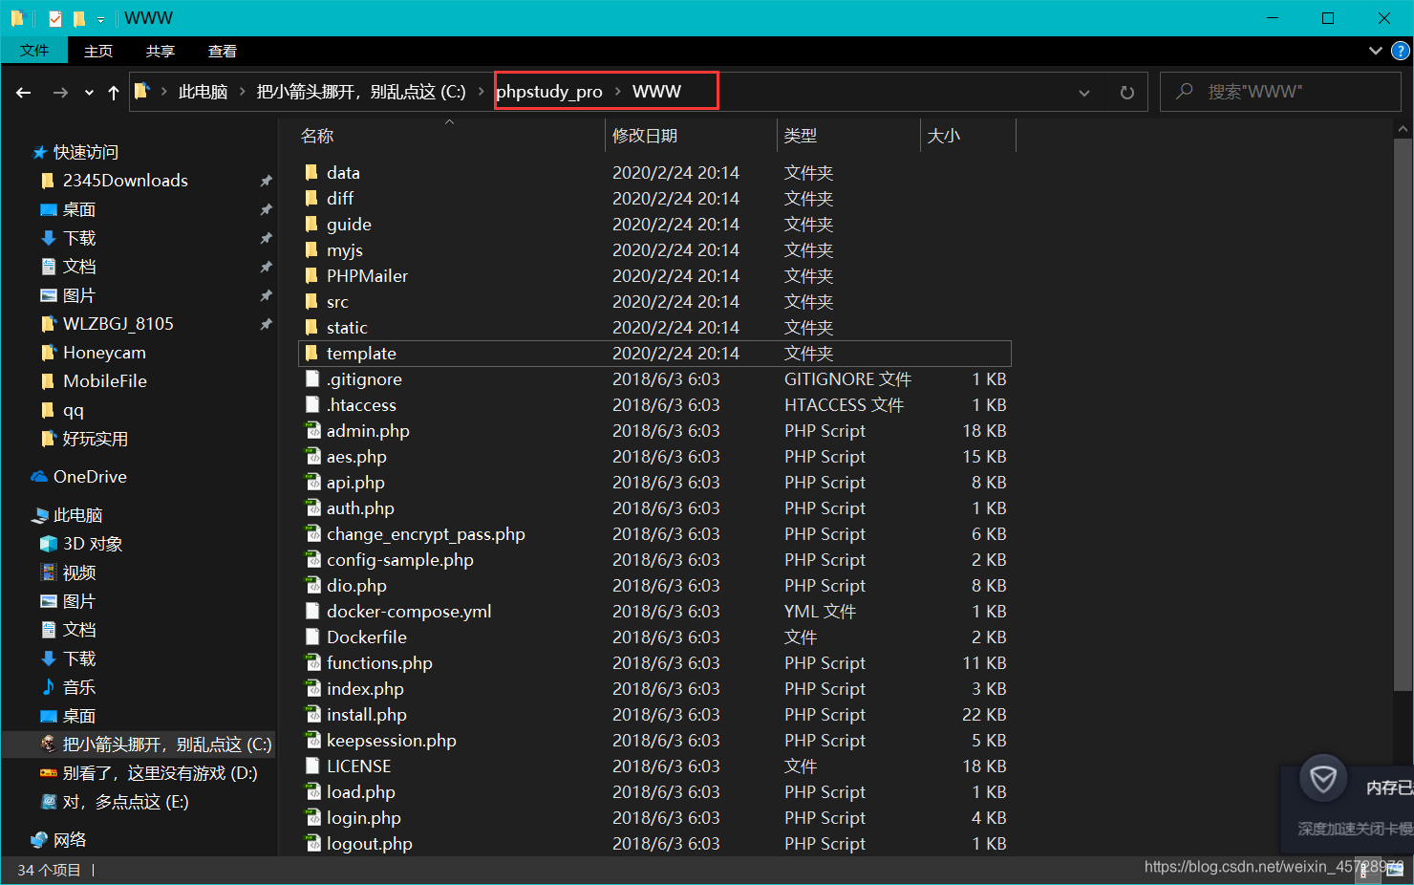Image resolution: width=1414 pixels, height=885 pixels.
Task: Select the install.php file icon
Action: pyautogui.click(x=311, y=714)
